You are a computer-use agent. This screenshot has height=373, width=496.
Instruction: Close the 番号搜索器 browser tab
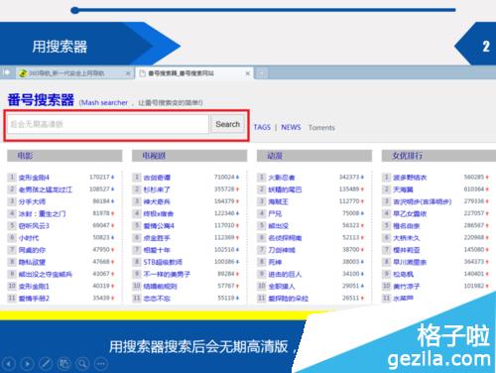(x=248, y=73)
